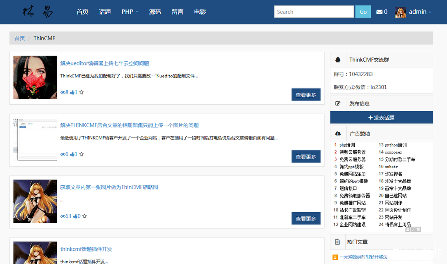Favorite the ueditor article with the star
The image size is (447, 264).
coord(82,92)
